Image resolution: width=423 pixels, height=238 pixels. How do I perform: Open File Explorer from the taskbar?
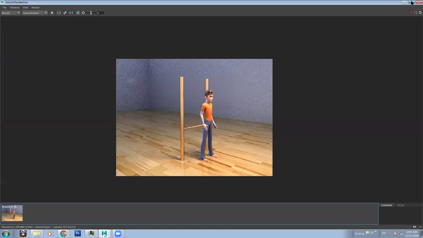(36, 234)
